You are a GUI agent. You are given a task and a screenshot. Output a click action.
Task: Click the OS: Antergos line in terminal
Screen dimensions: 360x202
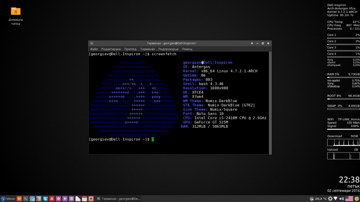tap(197, 67)
